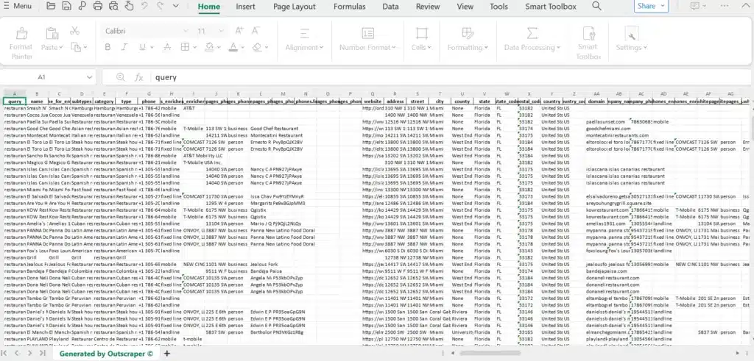The image size is (754, 361).
Task: Go to the first sheet arrow
Action: coord(4,354)
